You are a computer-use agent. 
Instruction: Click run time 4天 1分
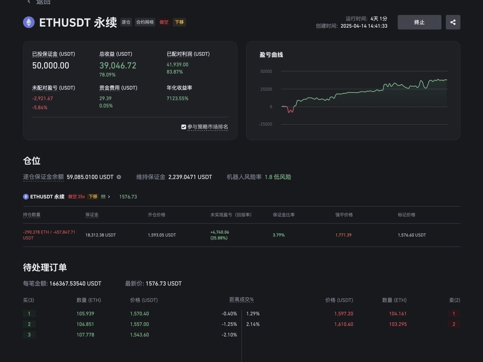379,19
